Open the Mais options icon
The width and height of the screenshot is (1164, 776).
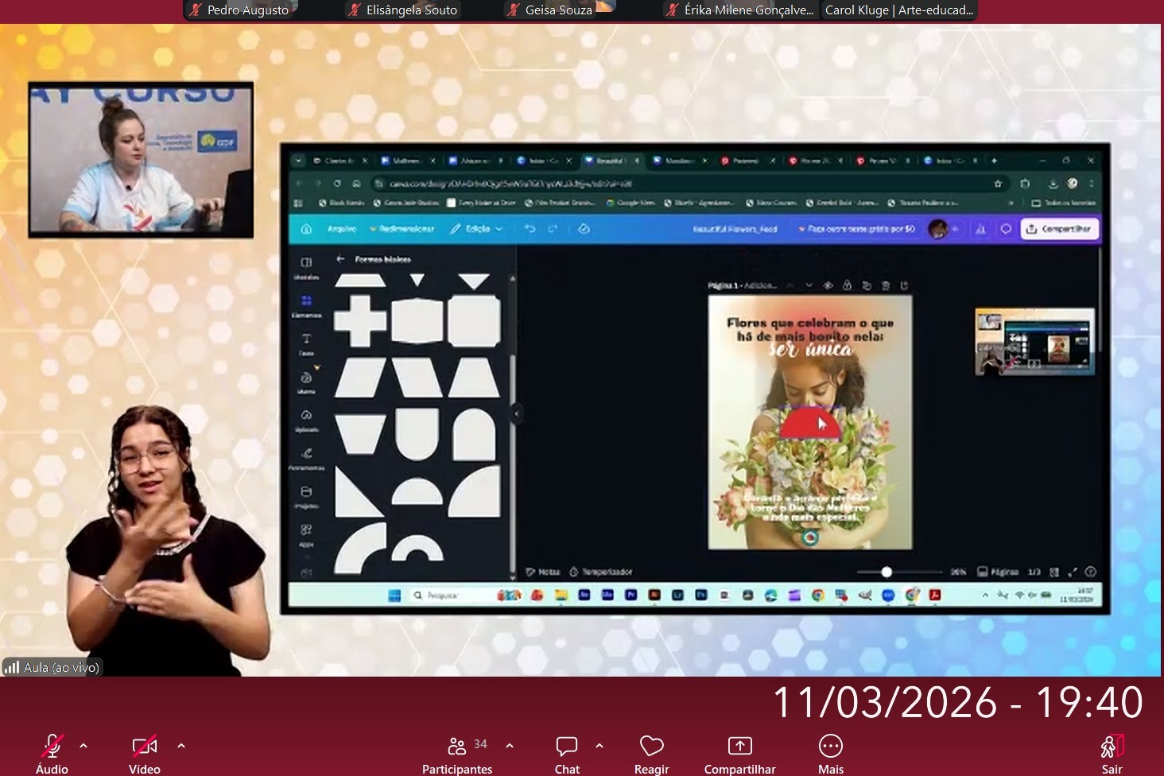pyautogui.click(x=831, y=746)
